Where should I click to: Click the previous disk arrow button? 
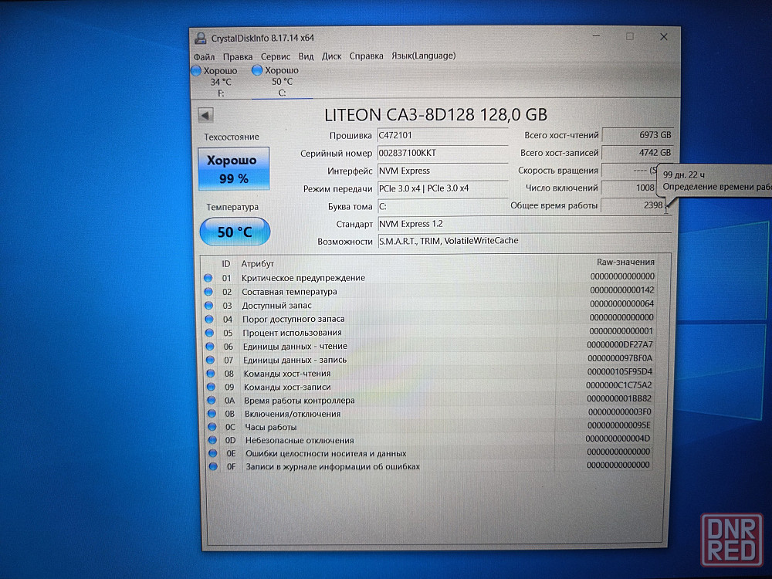205,115
